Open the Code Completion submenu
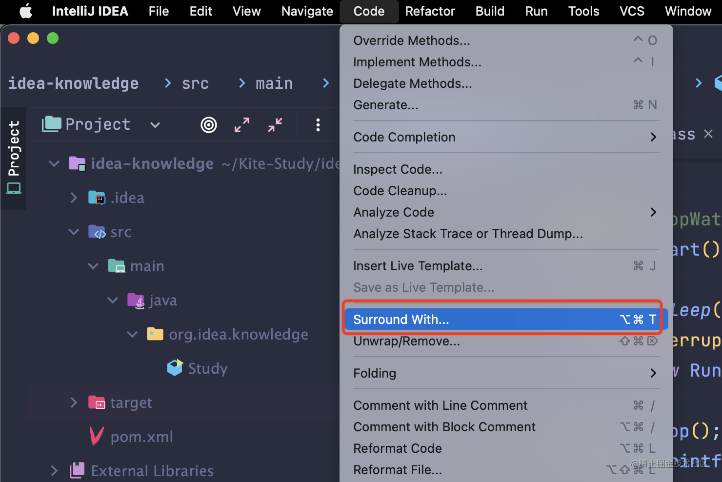 pyautogui.click(x=506, y=137)
